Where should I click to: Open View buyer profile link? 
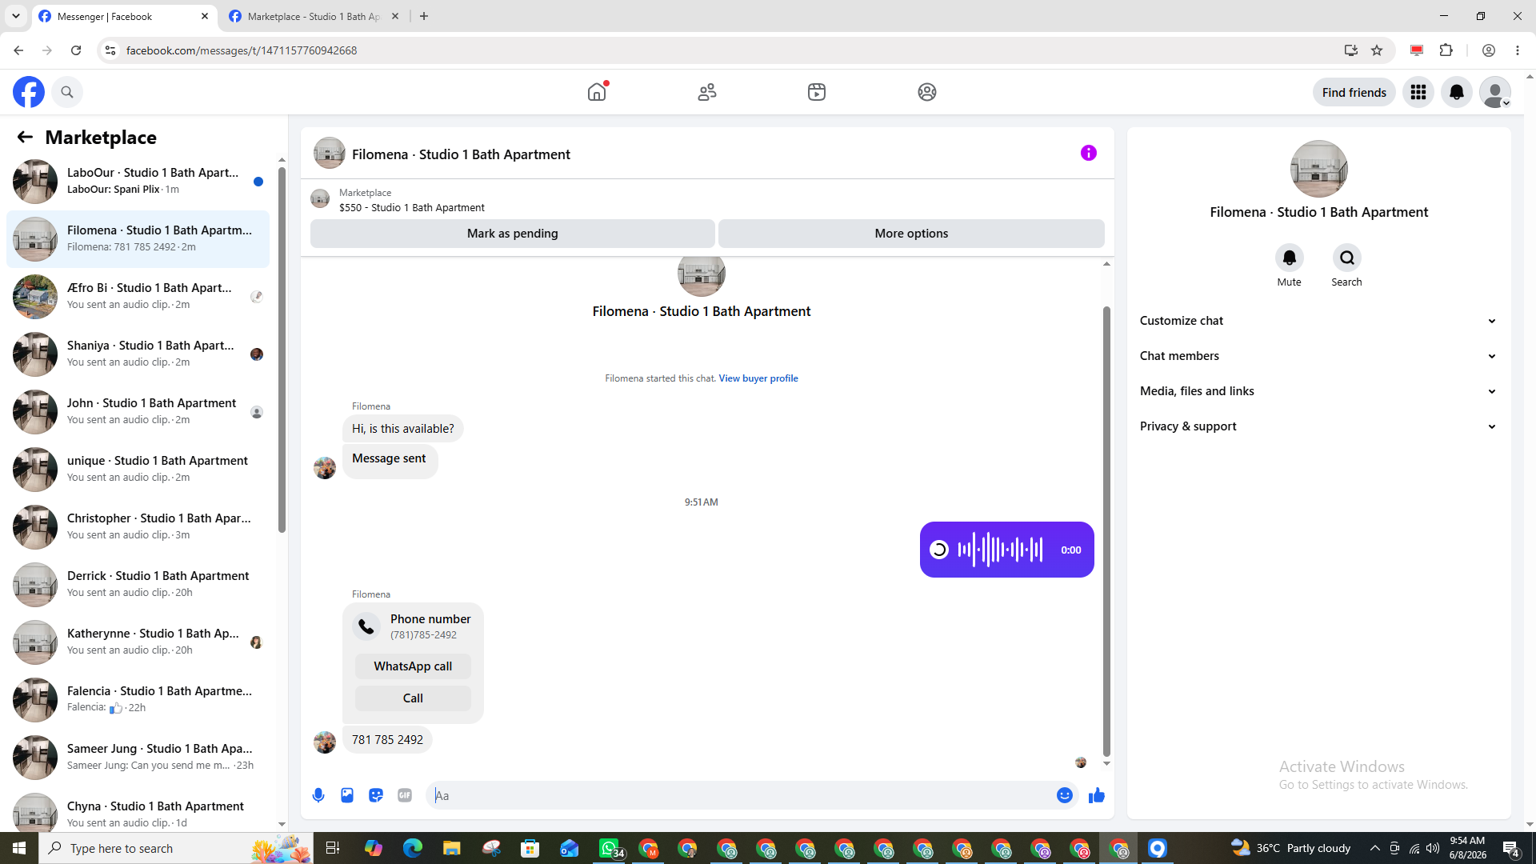click(758, 378)
